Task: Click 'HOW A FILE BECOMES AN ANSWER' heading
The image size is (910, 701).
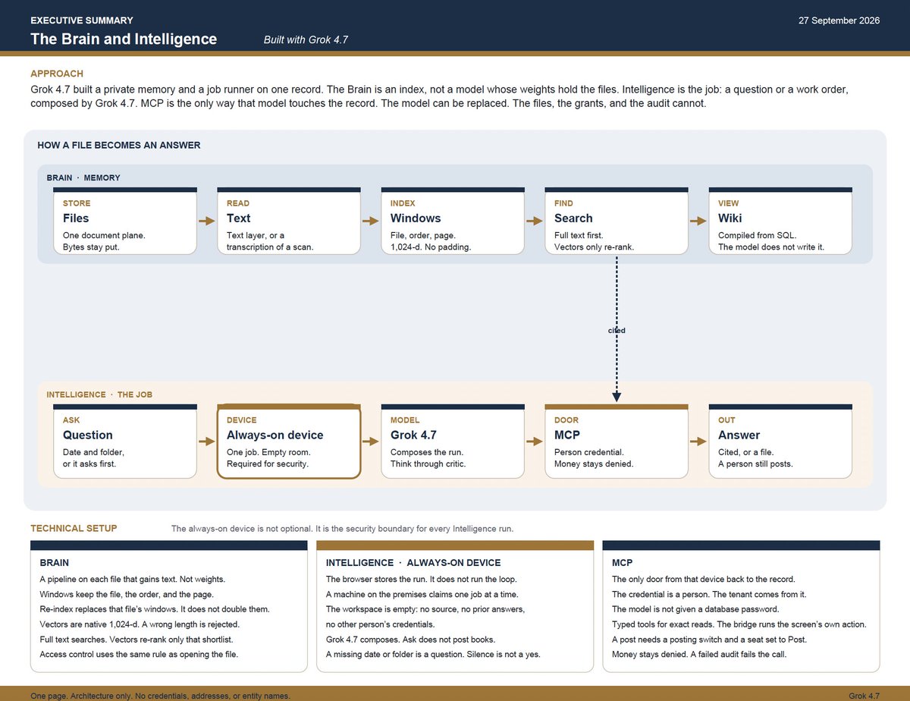Action: pyautogui.click(x=119, y=145)
